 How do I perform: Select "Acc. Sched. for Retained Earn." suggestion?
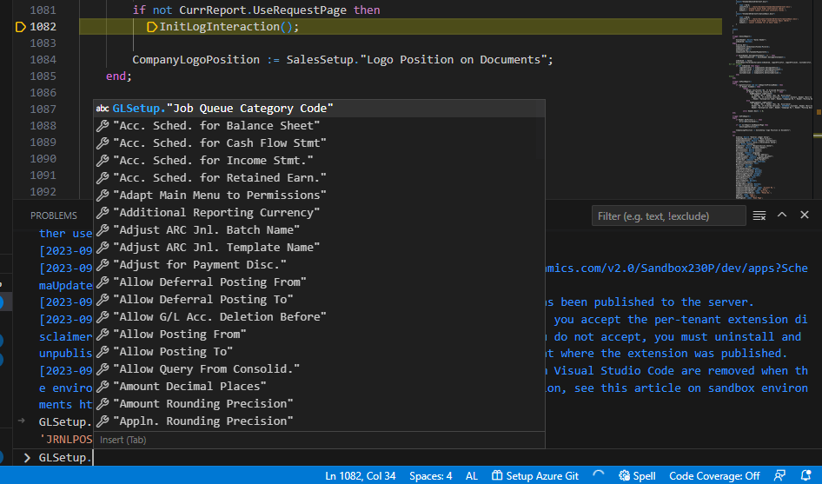(319, 178)
